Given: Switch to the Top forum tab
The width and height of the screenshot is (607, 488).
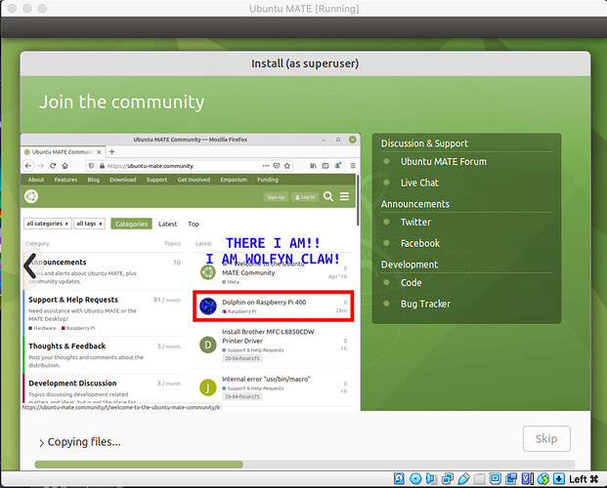Looking at the screenshot, I should point(194,224).
